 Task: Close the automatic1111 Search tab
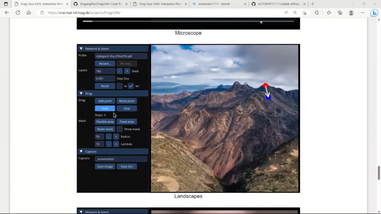click(x=245, y=4)
